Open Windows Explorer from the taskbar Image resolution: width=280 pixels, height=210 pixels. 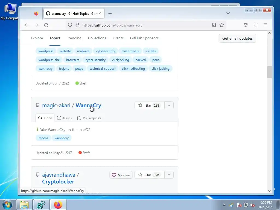24,205
